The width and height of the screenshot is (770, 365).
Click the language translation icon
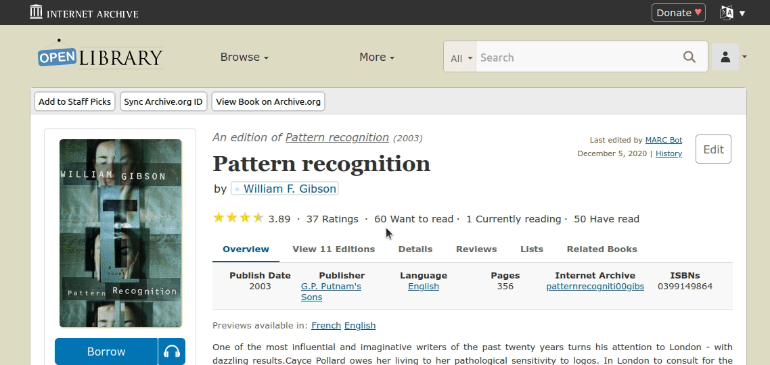[726, 13]
